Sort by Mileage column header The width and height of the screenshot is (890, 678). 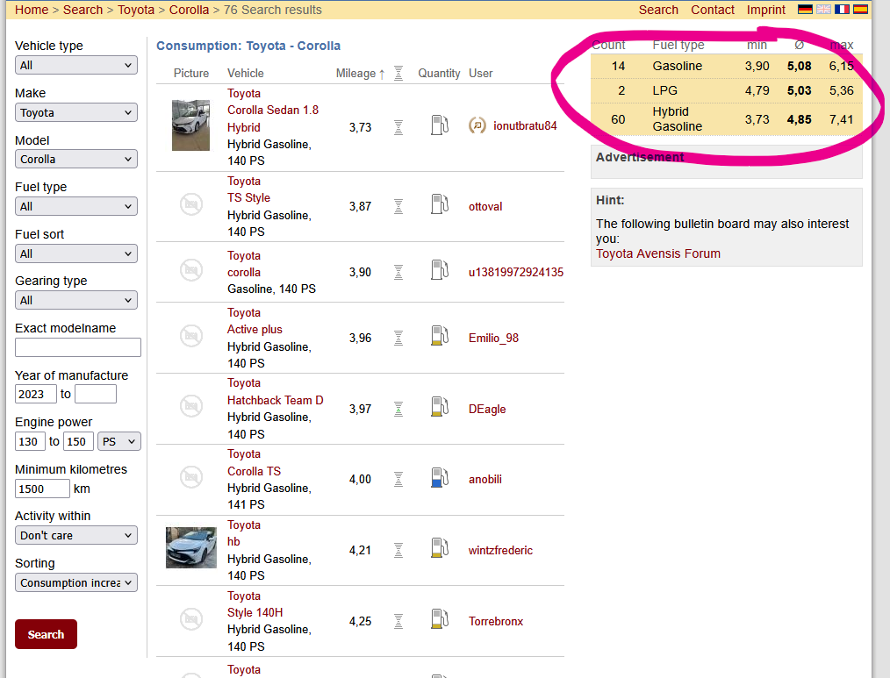tap(355, 73)
